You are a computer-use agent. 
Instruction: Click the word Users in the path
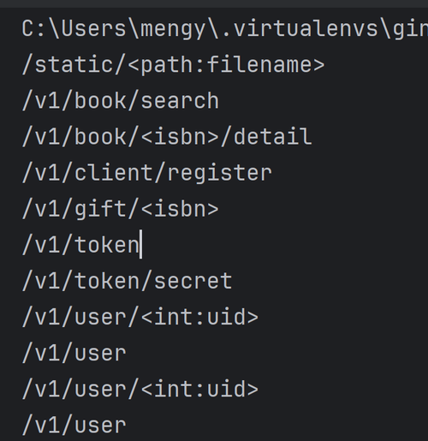[x=93, y=28]
